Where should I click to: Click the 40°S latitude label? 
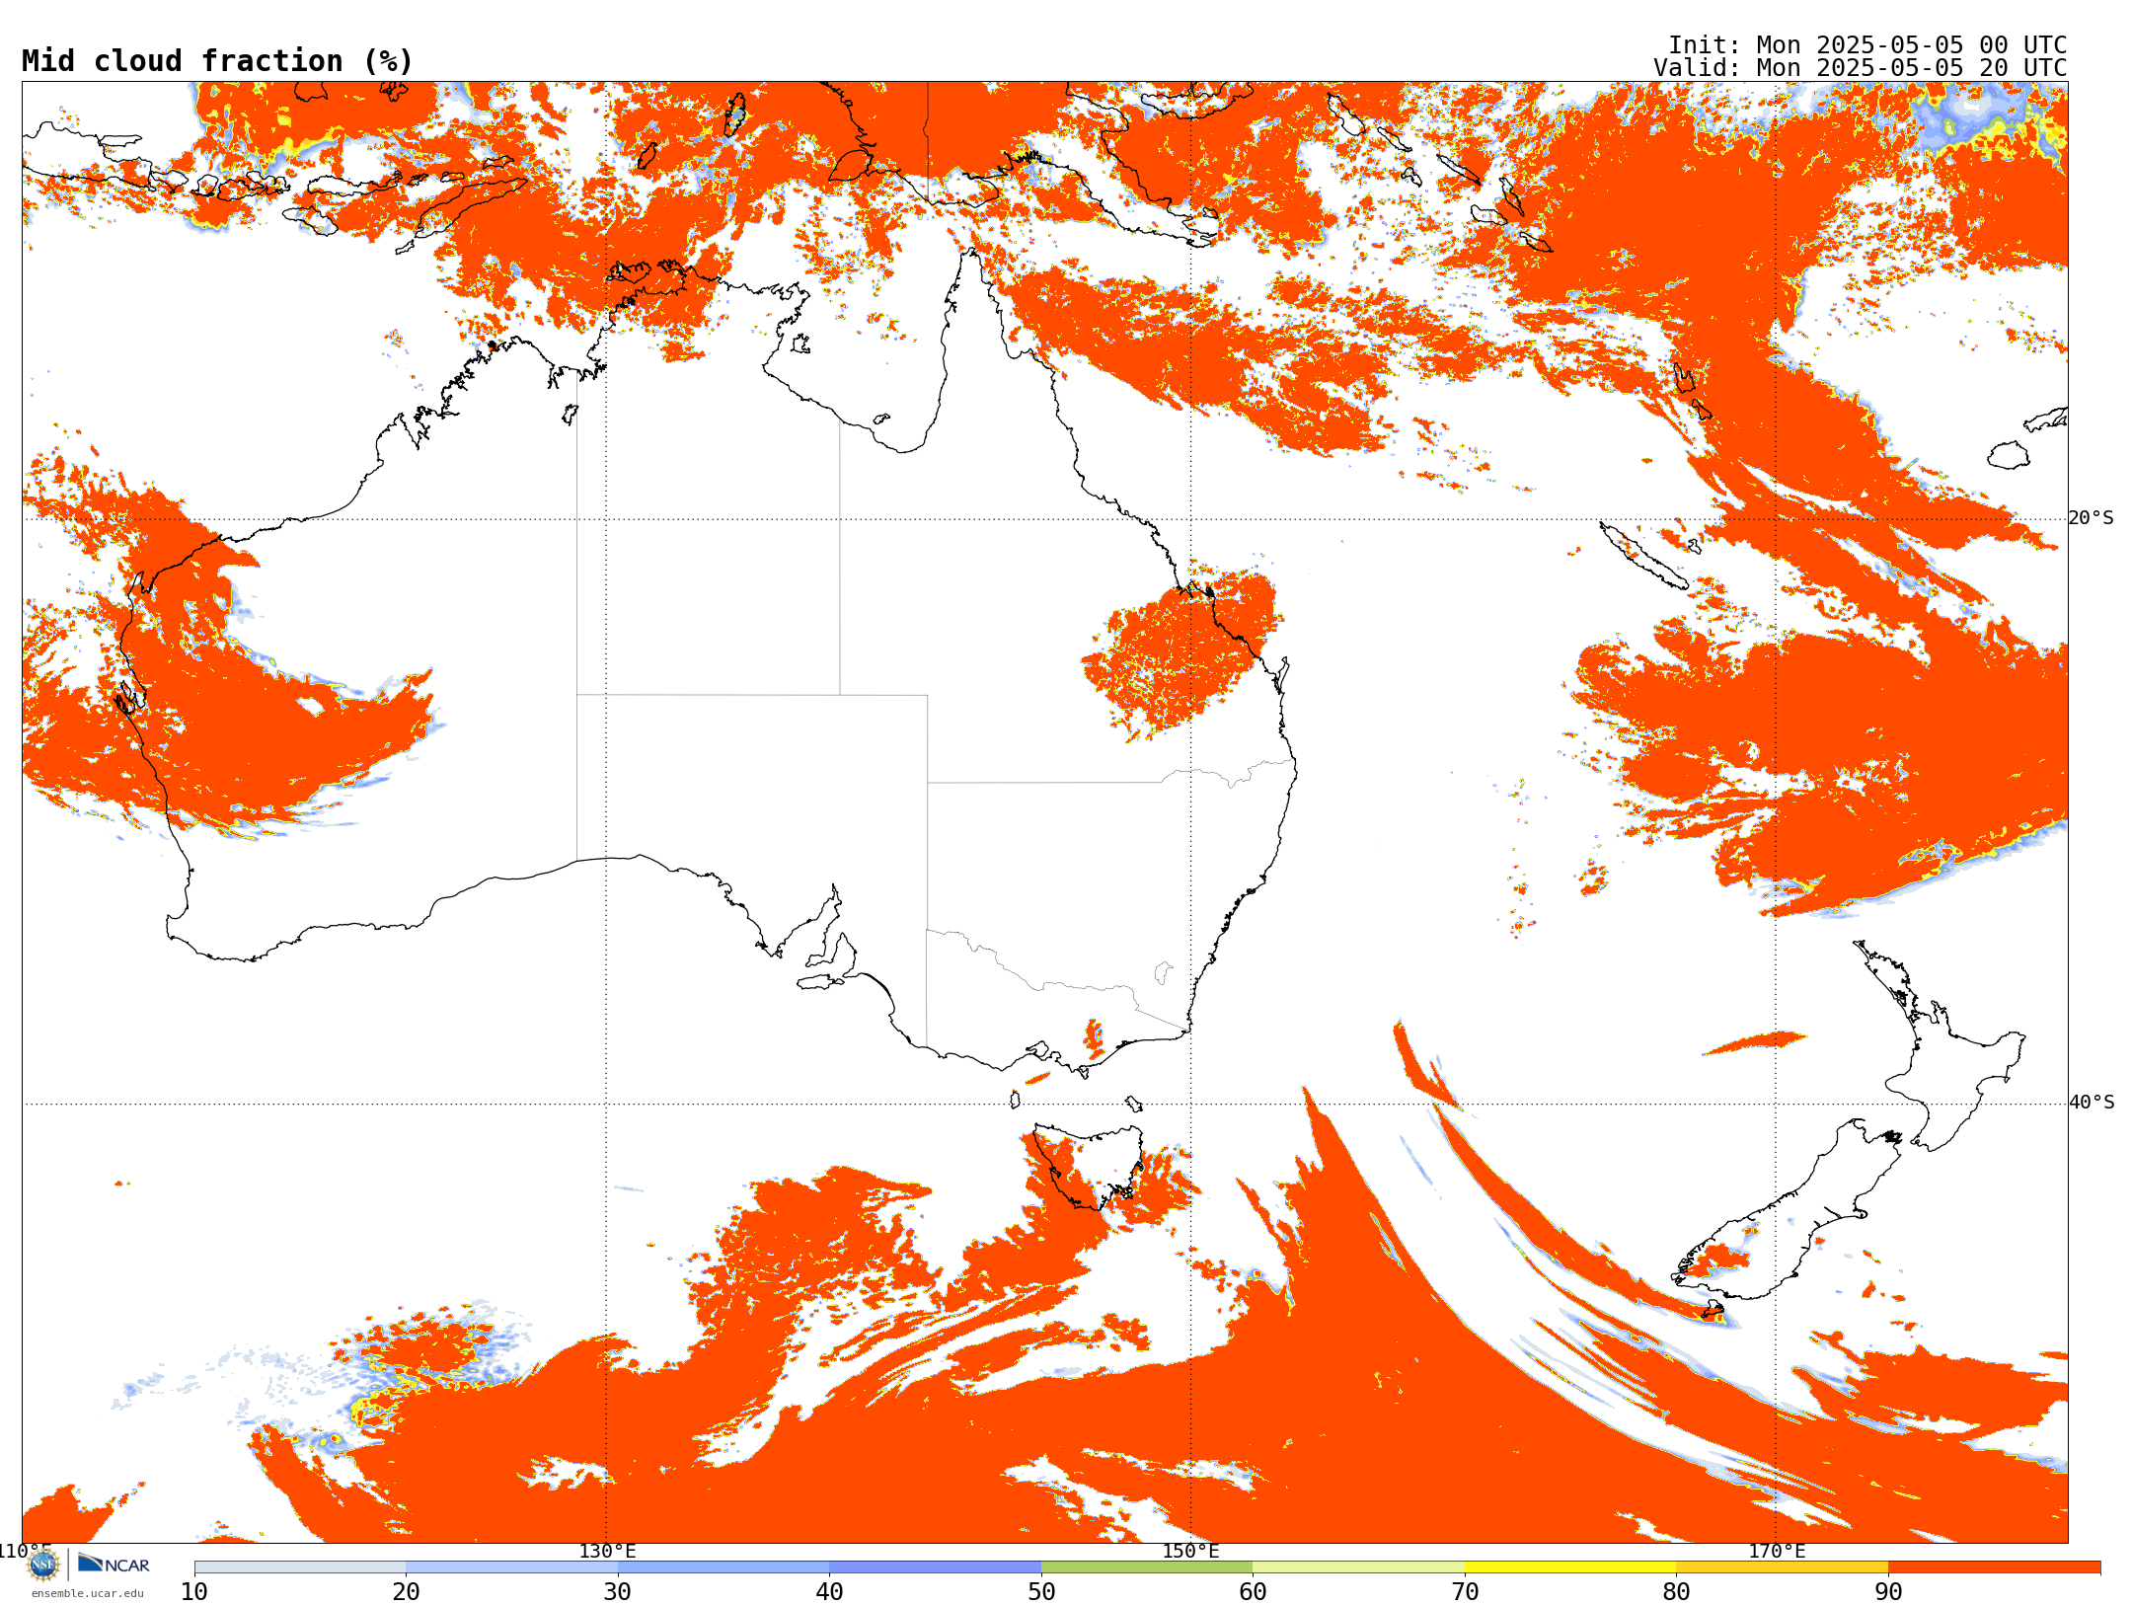click(2092, 1103)
